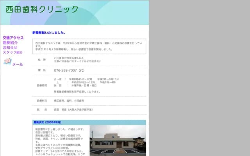The height and width of the screenshot is (156, 250).
Task: Click the 診療時間 row label
Action: [42, 85]
